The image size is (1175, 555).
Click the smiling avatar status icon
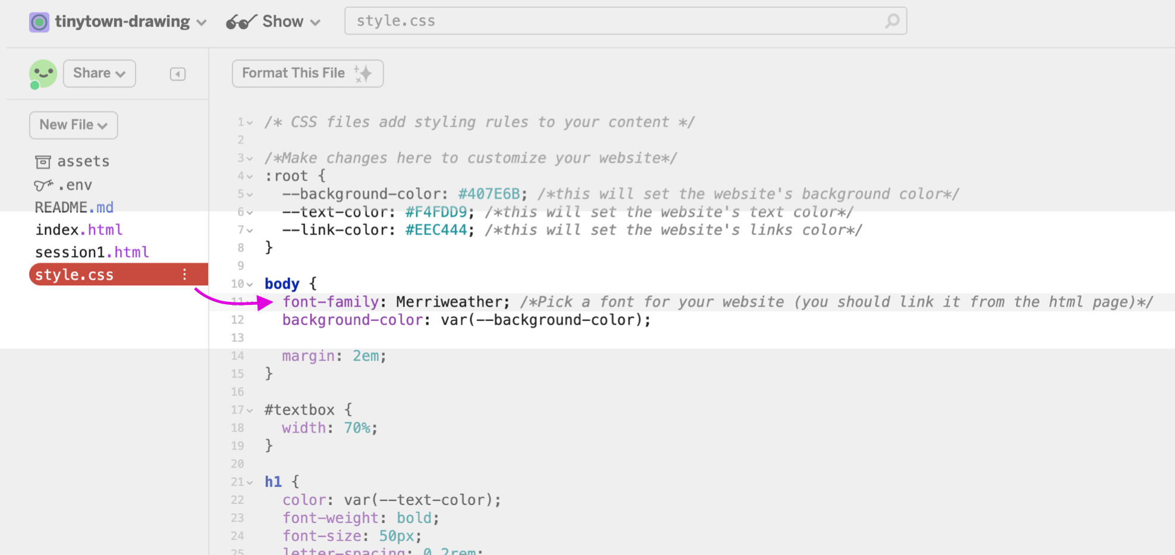(x=42, y=73)
